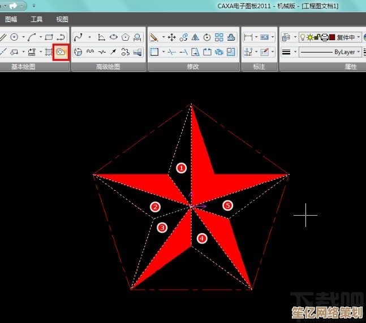
Task: Click the 标注 panel label
Action: [x=259, y=67]
